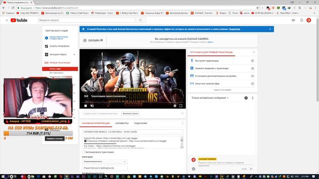This screenshot has height=179, width=319.
Task: Click the Настройте видеокодер download icon
Action: click(x=191, y=61)
